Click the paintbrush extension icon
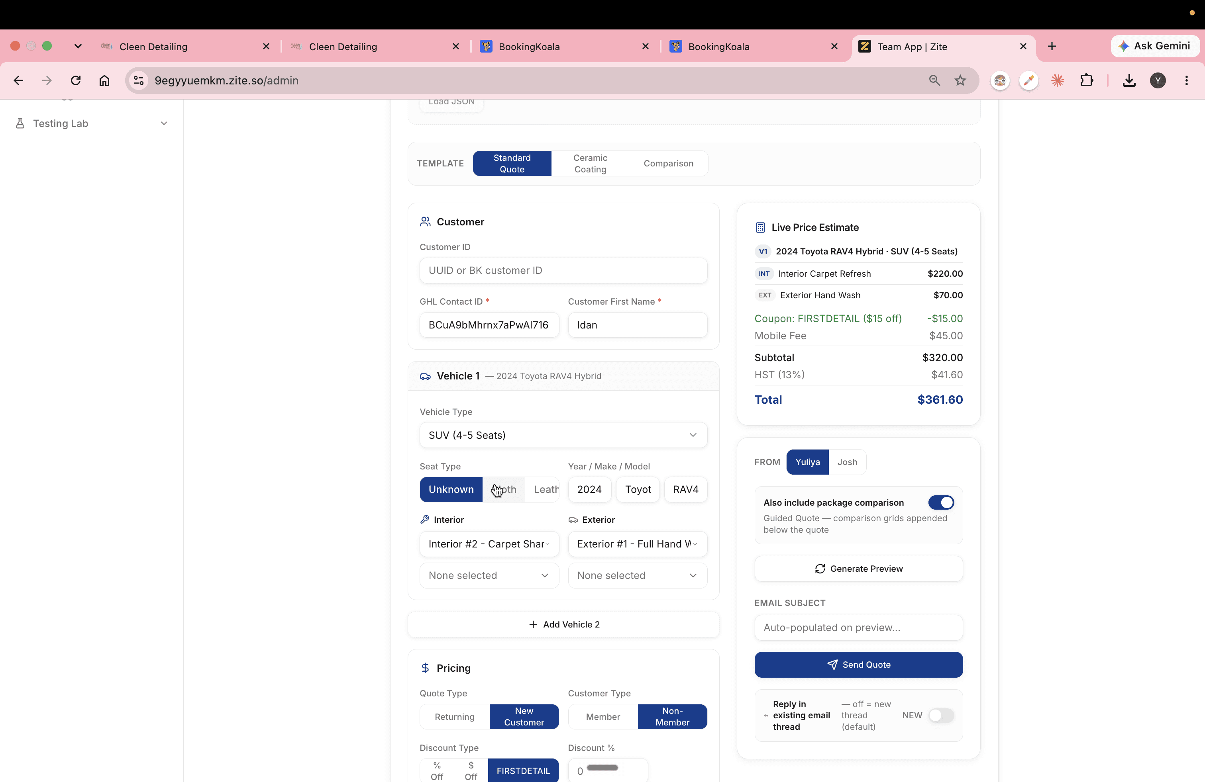This screenshot has width=1205, height=782. pos(1028,80)
